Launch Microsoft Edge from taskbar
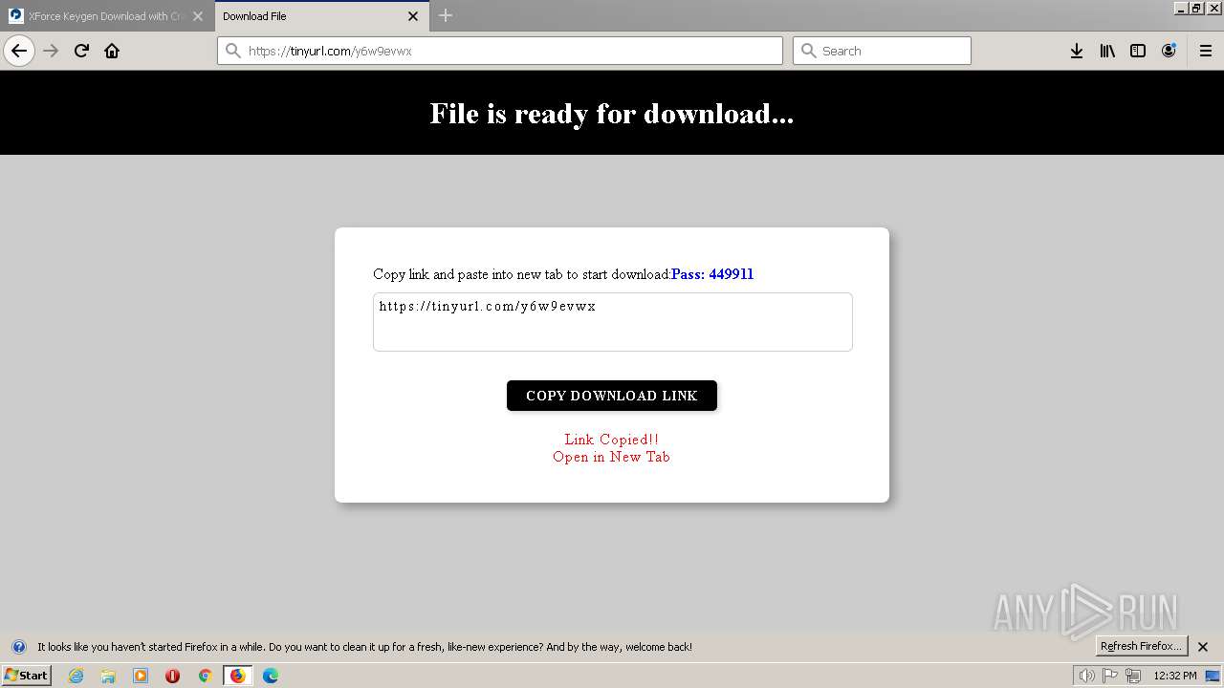Image resolution: width=1224 pixels, height=688 pixels. (271, 676)
